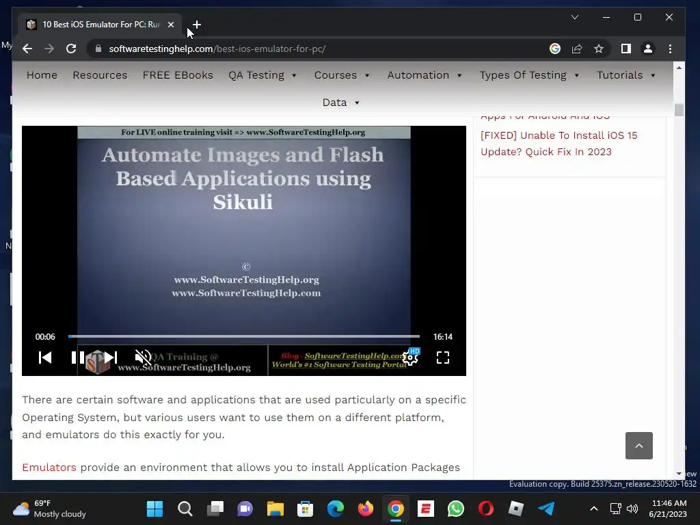This screenshot has height=525, width=700.
Task: Click the Chrome taskbar icon
Action: tap(396, 509)
